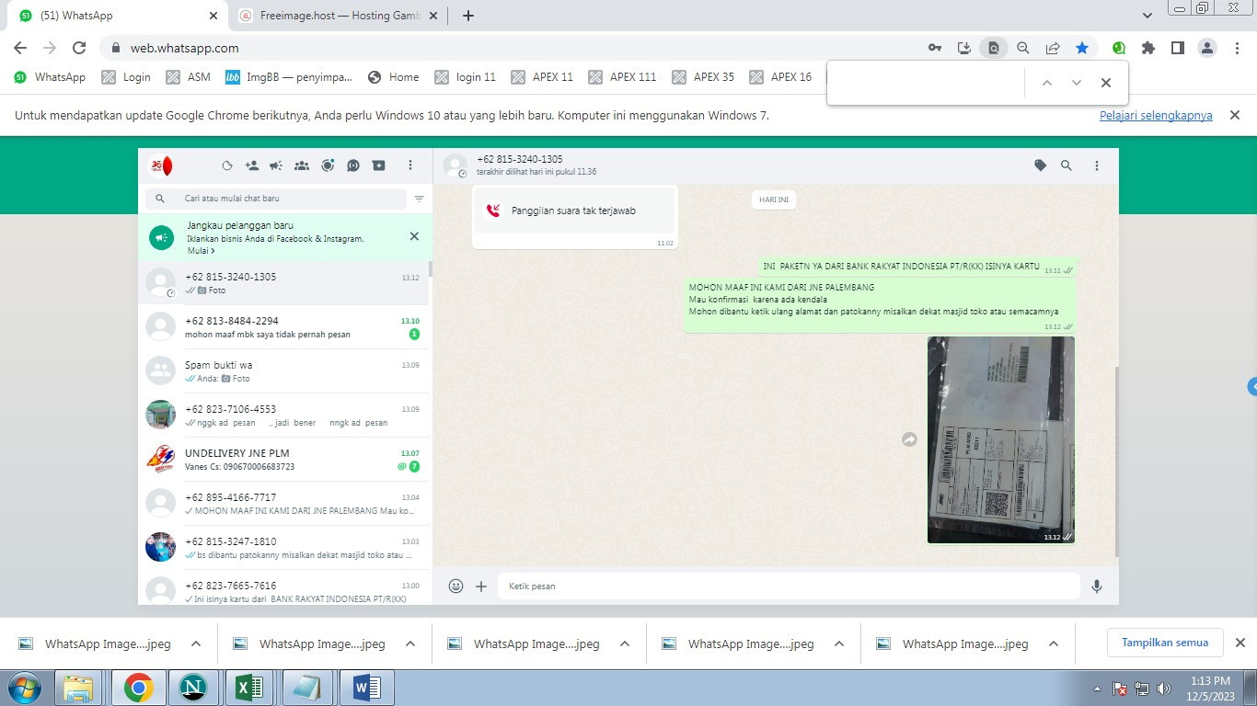This screenshot has height=706, width=1257.
Task: Open the Windows Start menu
Action: [x=25, y=688]
